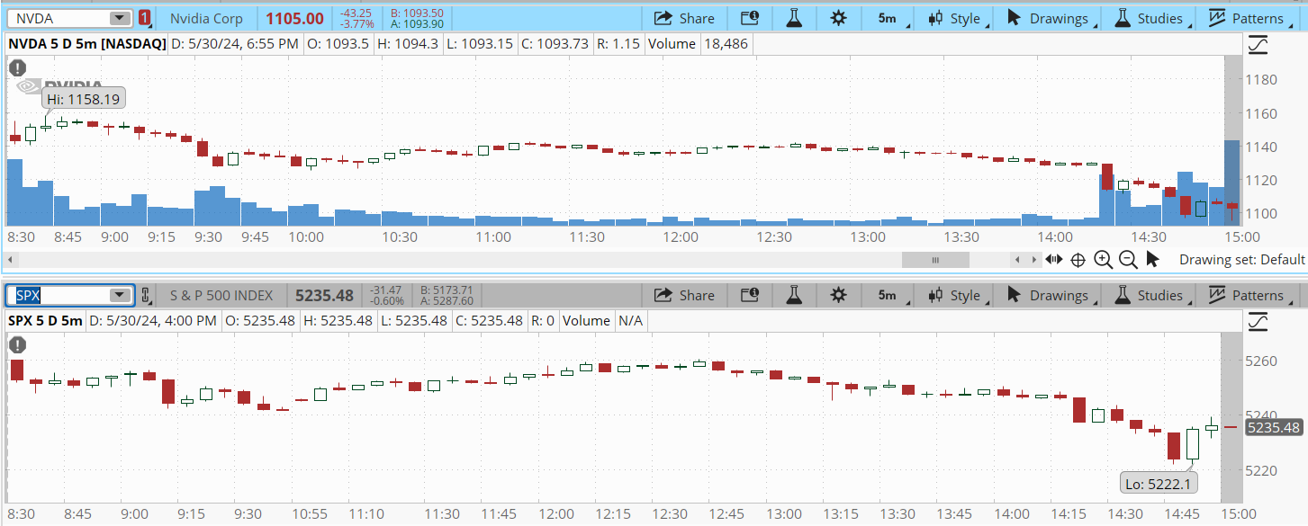Click the small left arrow beside the zoom tools
Viewport: 1308px width, 526px height.
pyautogui.click(x=1016, y=260)
